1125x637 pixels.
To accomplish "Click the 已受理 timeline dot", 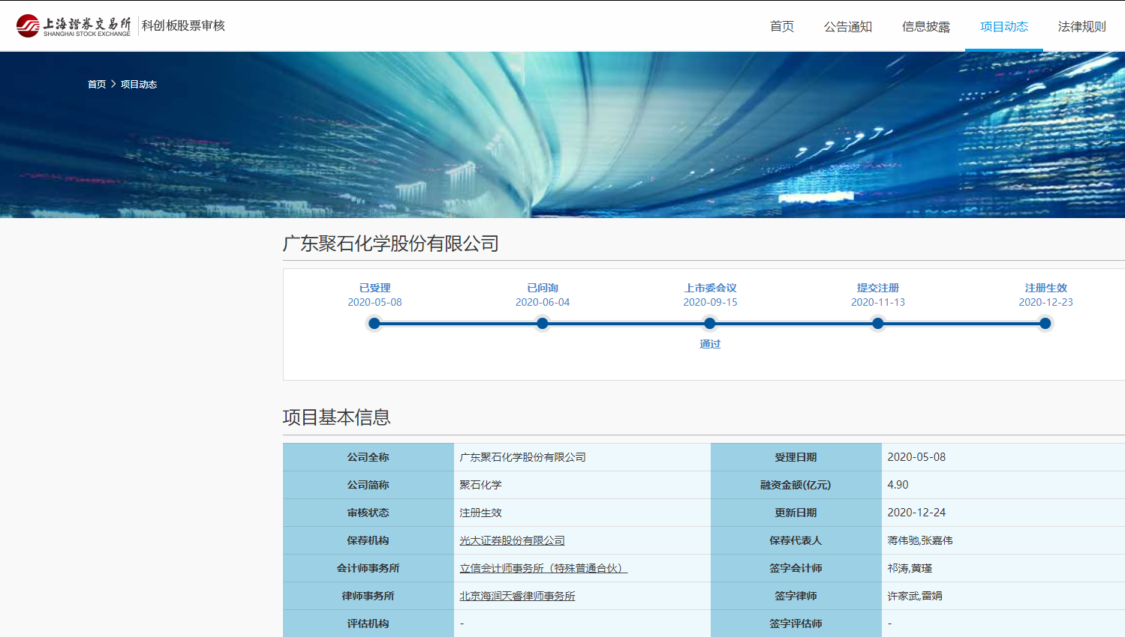I will [374, 324].
